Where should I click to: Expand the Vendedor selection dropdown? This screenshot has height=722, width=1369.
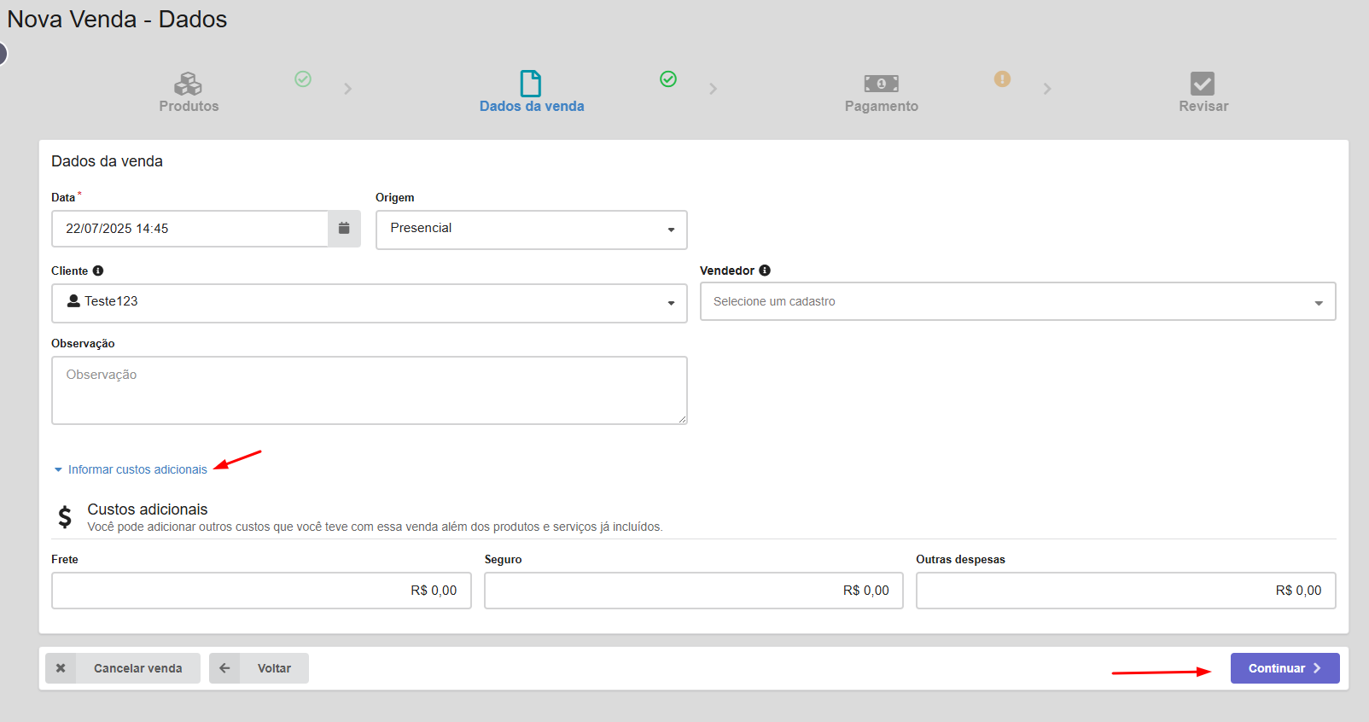click(1017, 302)
